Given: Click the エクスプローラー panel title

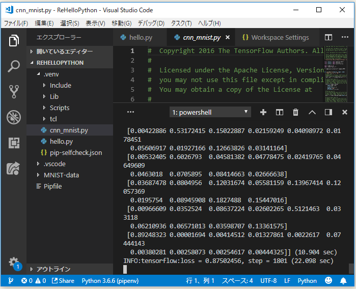Looking at the screenshot, I should click(59, 37).
